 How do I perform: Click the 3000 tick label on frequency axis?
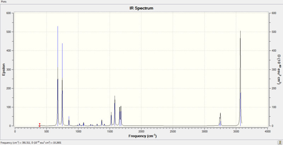point(204,131)
